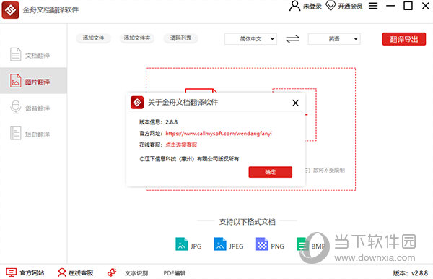
Task: Close the 关于金舟文档翻译软件 dialog
Action: 295,103
